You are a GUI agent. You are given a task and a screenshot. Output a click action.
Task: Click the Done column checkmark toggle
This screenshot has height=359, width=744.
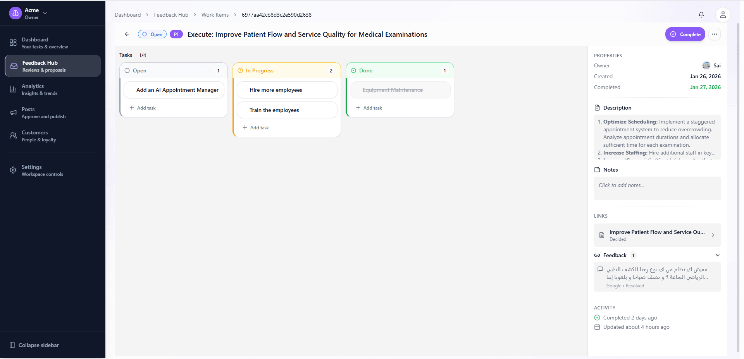pyautogui.click(x=353, y=70)
